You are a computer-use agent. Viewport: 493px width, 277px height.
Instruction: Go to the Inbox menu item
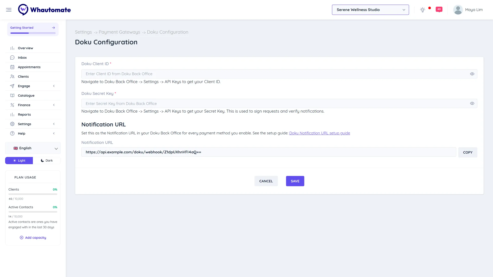point(33,58)
